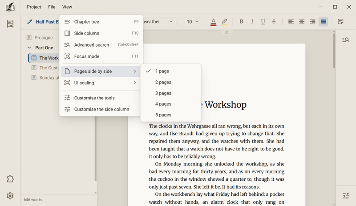Click the Side column panel icon
Screen dimensions: 356x206
click(x=67, y=33)
